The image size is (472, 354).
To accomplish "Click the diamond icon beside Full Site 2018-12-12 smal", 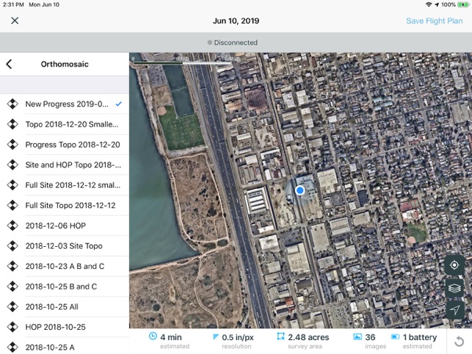I will click(12, 185).
